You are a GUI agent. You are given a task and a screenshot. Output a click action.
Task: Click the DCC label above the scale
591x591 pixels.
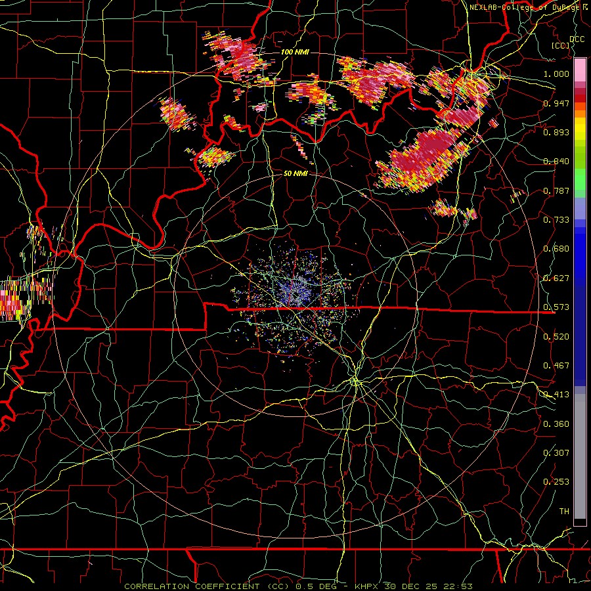(x=577, y=39)
